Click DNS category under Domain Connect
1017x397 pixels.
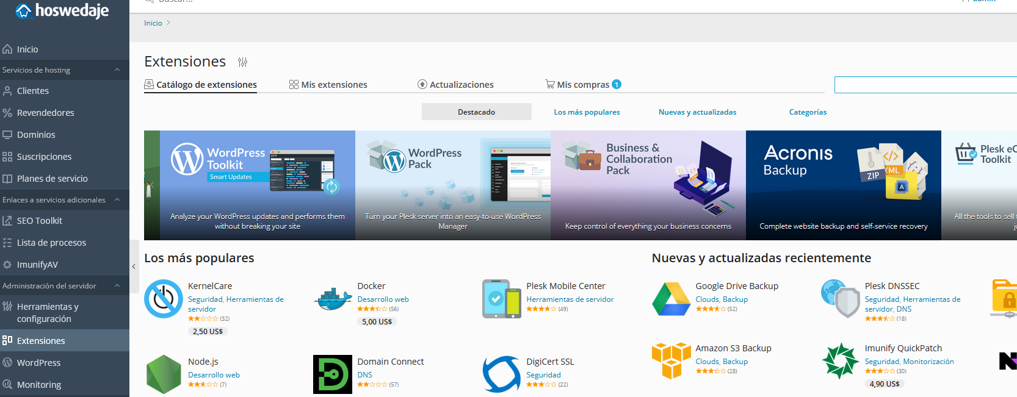pos(364,375)
